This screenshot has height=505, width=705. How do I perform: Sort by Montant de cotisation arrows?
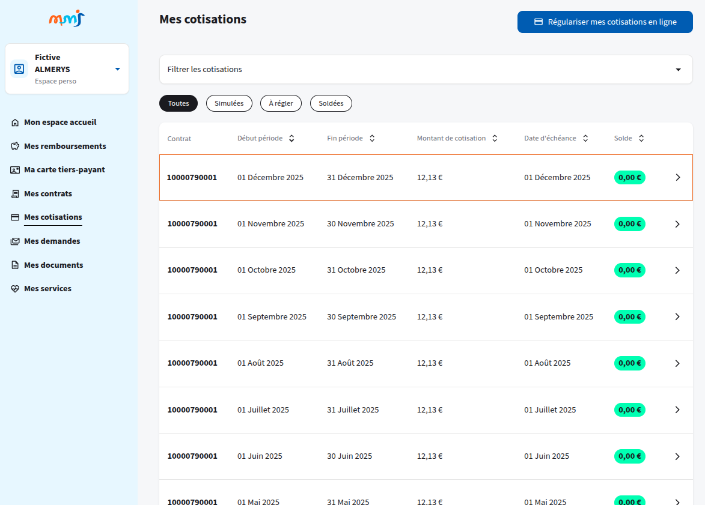coord(495,138)
